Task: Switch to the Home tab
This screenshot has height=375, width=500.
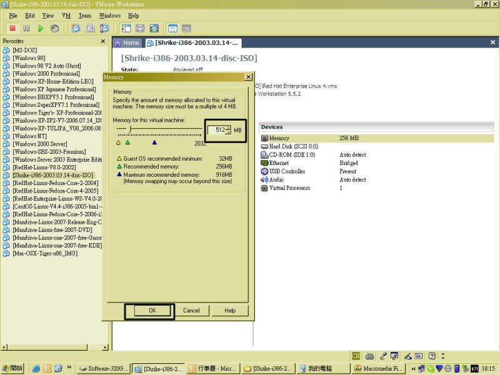Action: [127, 42]
